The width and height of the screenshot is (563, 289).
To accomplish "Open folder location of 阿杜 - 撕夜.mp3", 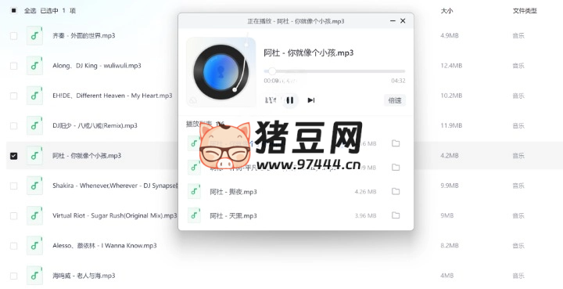I will click(396, 191).
